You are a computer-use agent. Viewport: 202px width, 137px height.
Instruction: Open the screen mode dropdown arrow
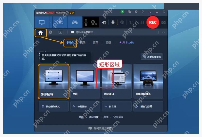tap(51, 22)
